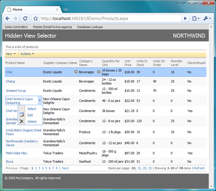
Task: Go to the Next page link
Action: (x=65, y=168)
